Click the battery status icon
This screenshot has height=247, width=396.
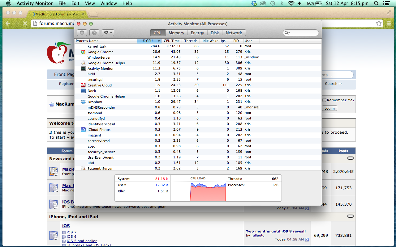click(x=318, y=3)
